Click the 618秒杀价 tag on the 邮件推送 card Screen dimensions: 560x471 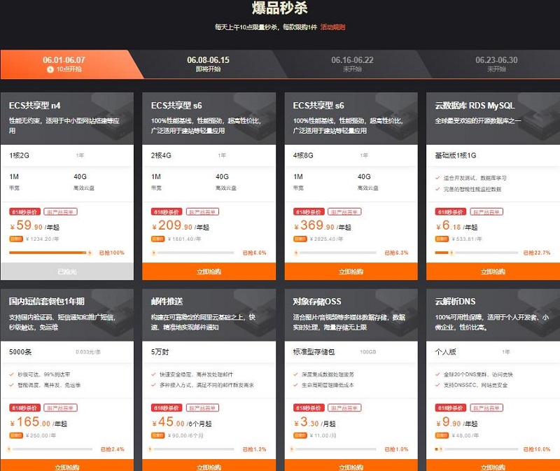click(167, 408)
